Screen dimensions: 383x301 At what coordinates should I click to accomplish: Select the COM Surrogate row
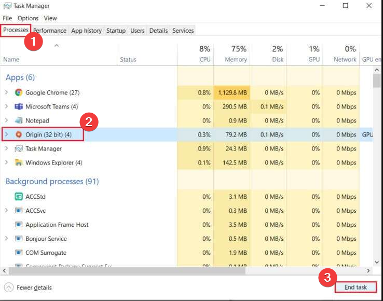pos(187,253)
